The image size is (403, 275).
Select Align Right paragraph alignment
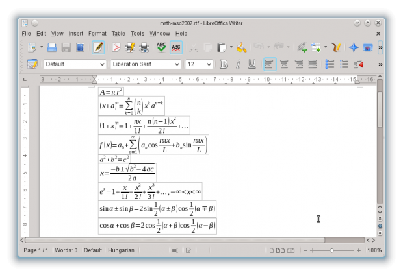point(298,64)
